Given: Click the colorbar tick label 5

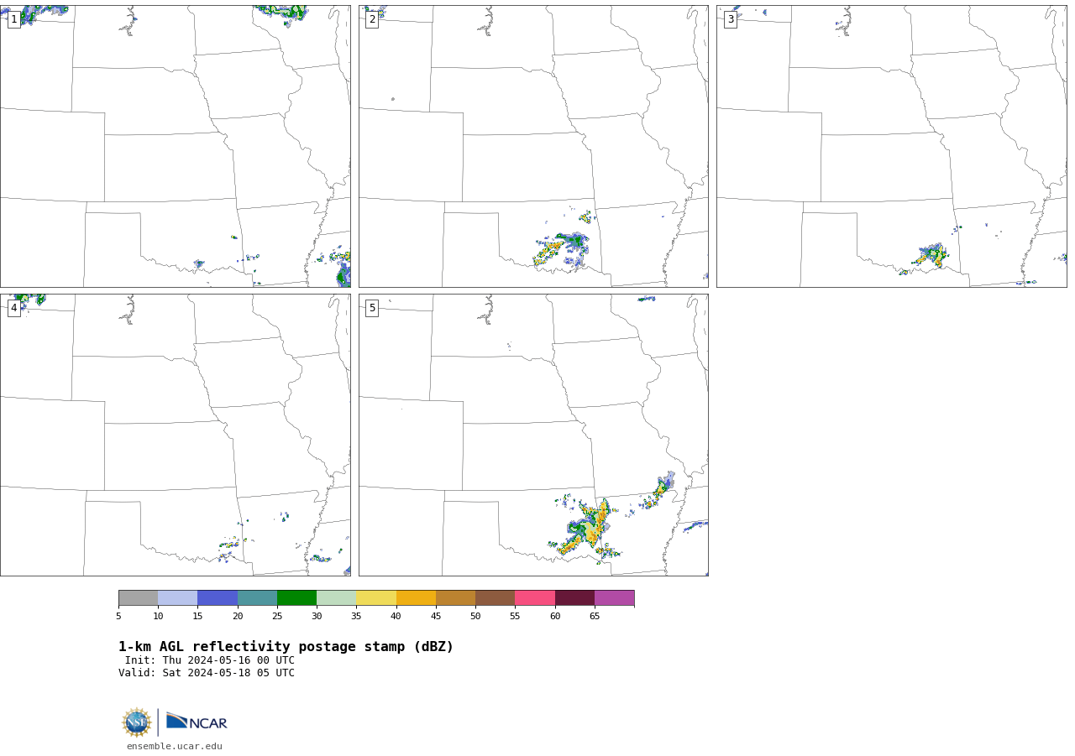Looking at the screenshot, I should (x=118, y=617).
